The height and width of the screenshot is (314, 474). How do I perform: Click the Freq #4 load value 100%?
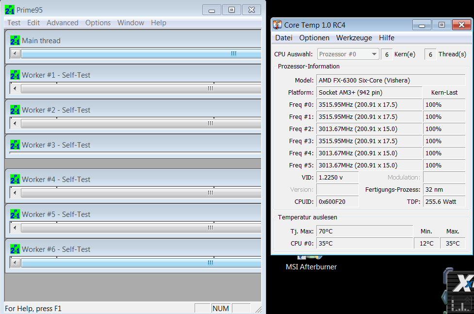444,153
